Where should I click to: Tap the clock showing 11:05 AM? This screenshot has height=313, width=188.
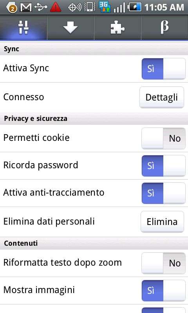[x=164, y=7]
